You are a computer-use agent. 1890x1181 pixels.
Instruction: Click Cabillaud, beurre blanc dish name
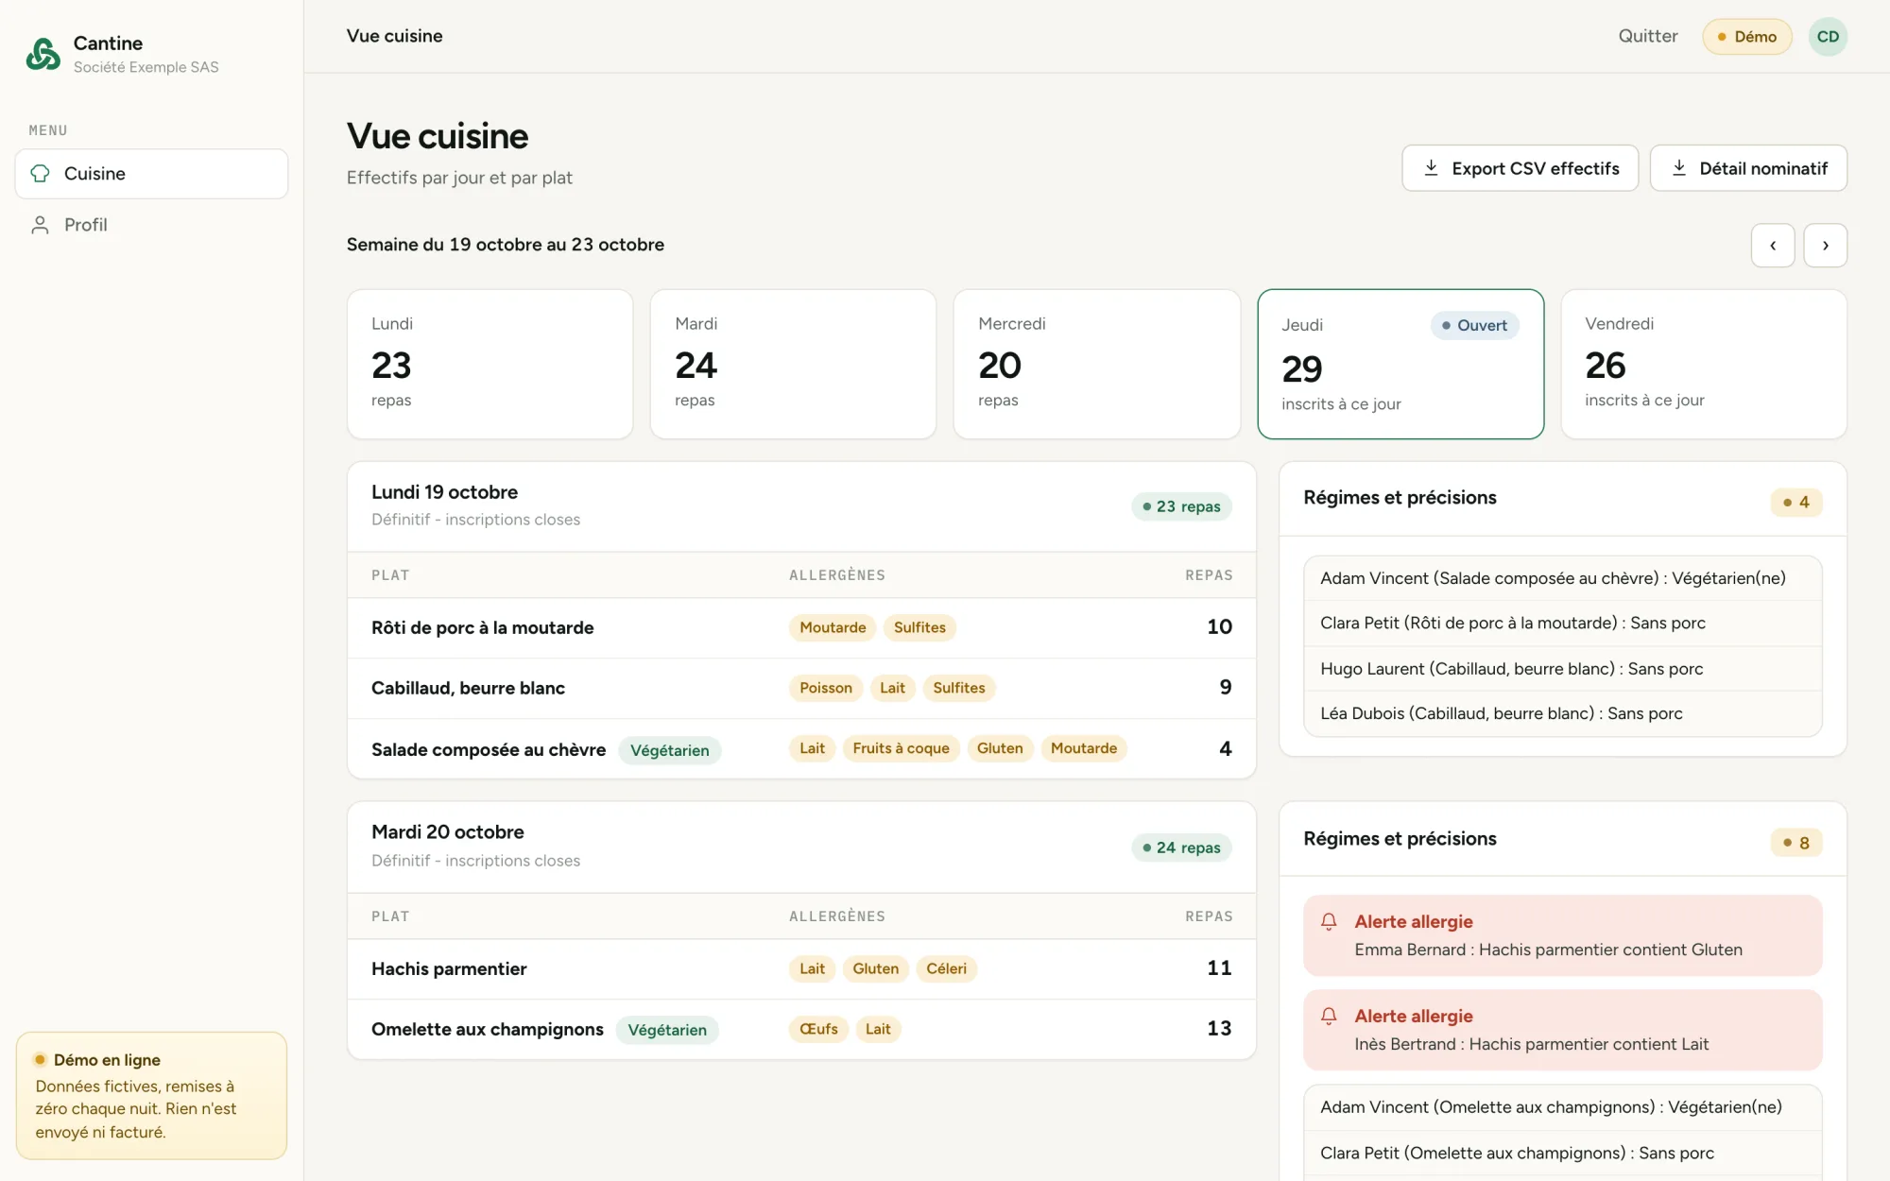(468, 688)
